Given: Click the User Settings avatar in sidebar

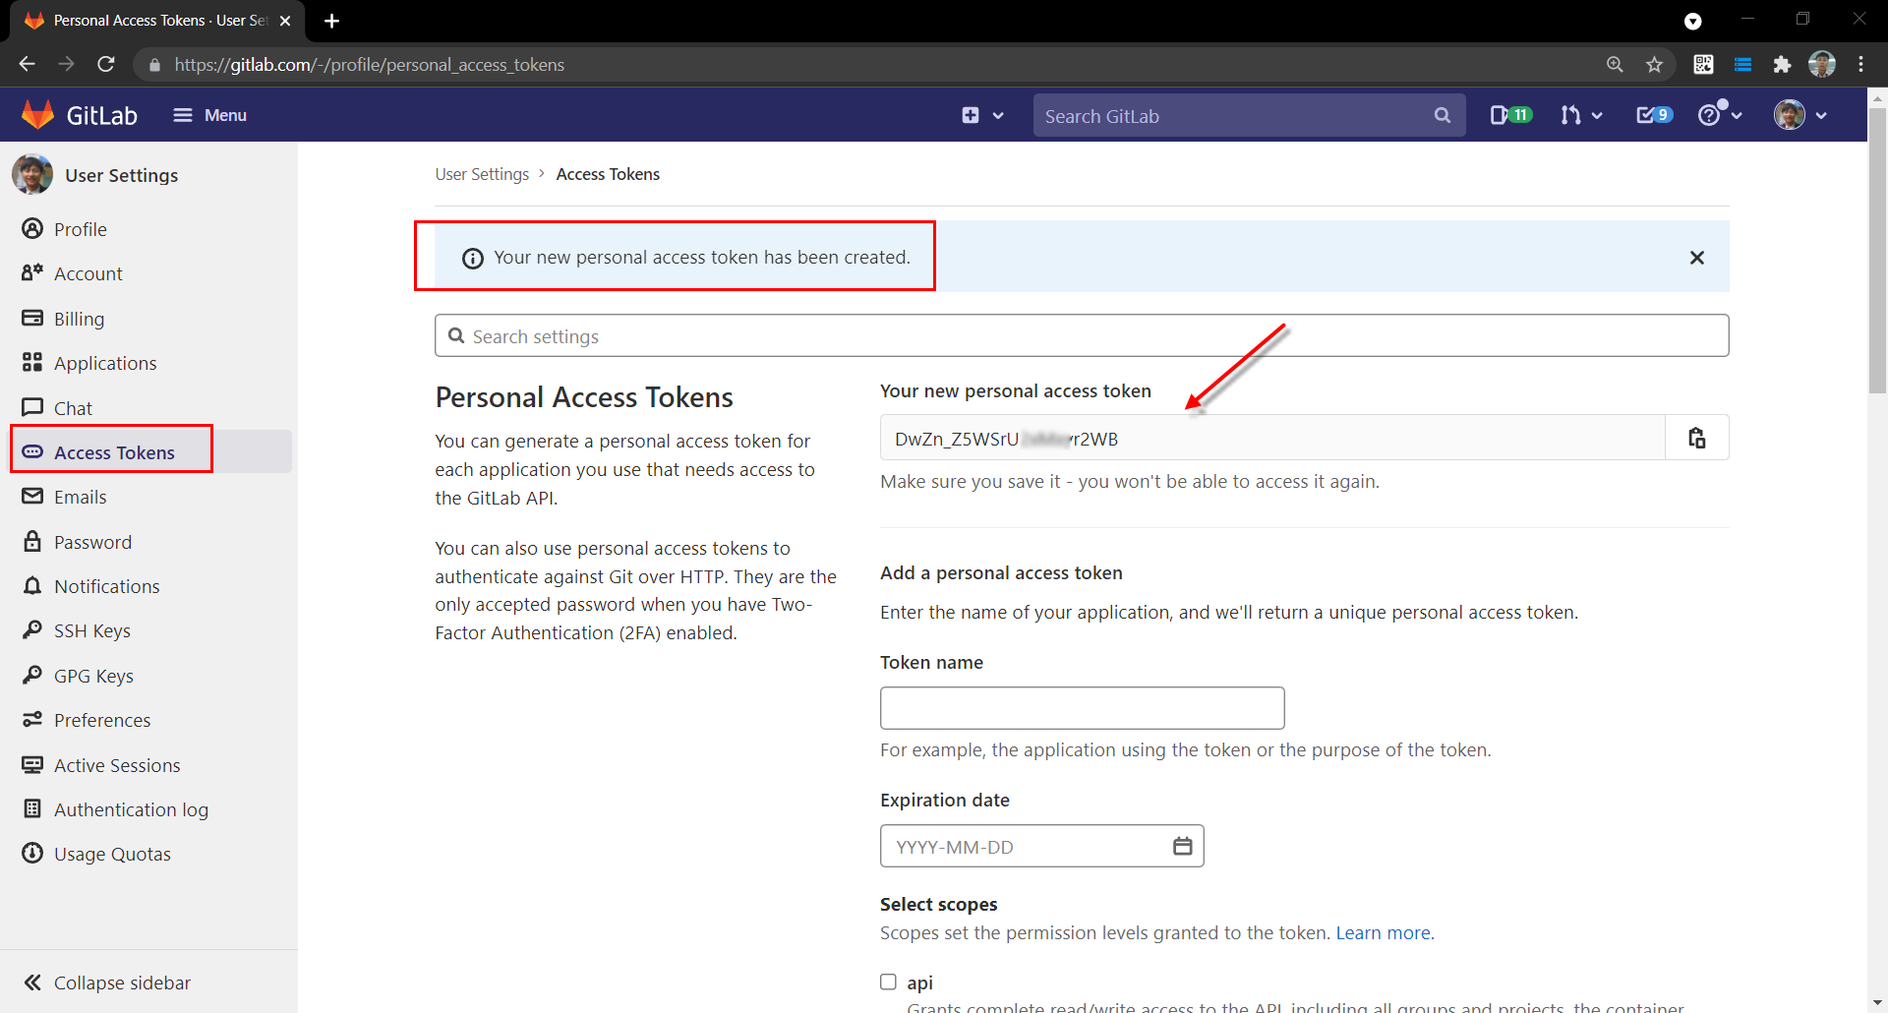Looking at the screenshot, I should click(x=32, y=175).
